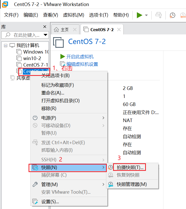
Task: Open the 帮助(H) menu
Action: click(121, 15)
